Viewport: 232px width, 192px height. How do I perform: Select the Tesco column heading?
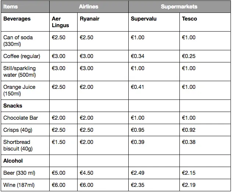[x=189, y=19]
